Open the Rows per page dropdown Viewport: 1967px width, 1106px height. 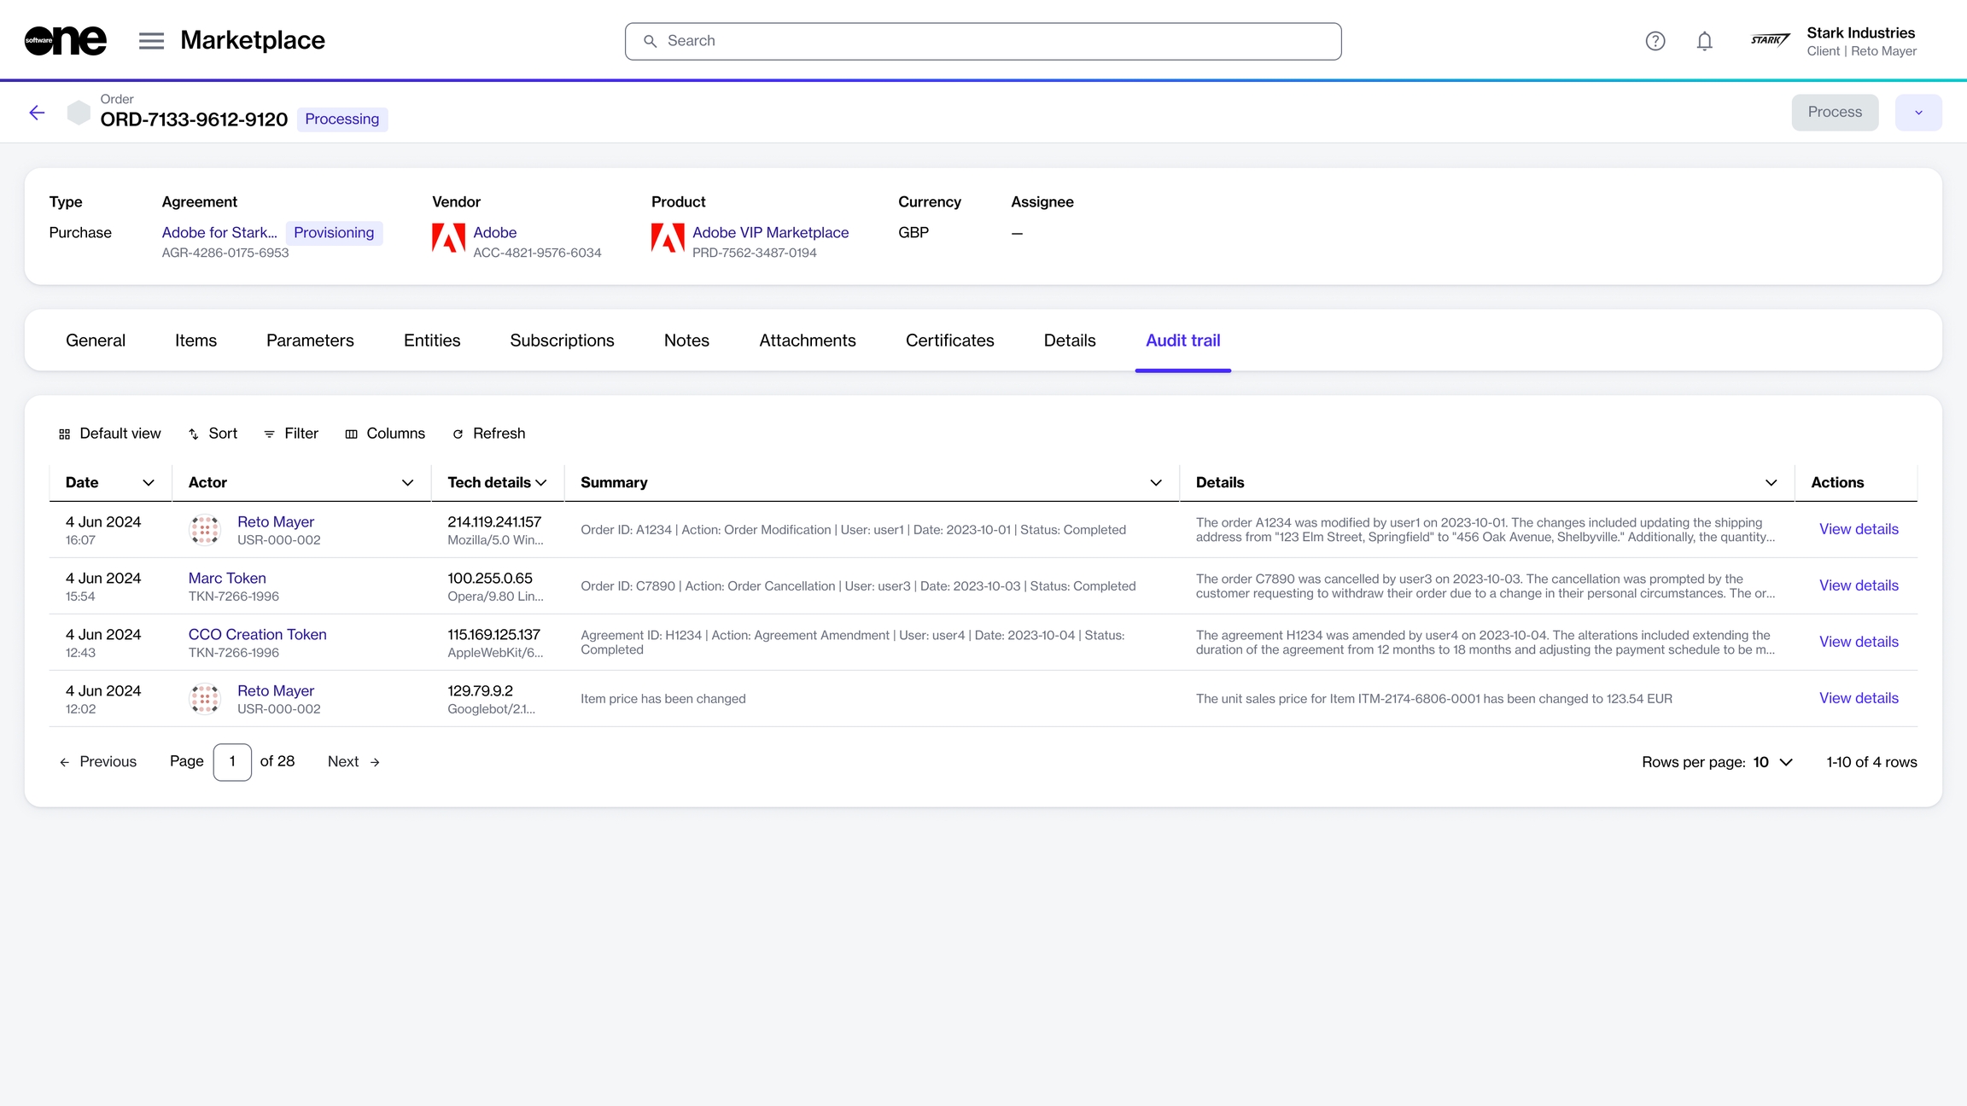point(1772,762)
